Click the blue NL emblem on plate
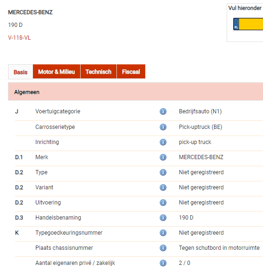 point(236,24)
